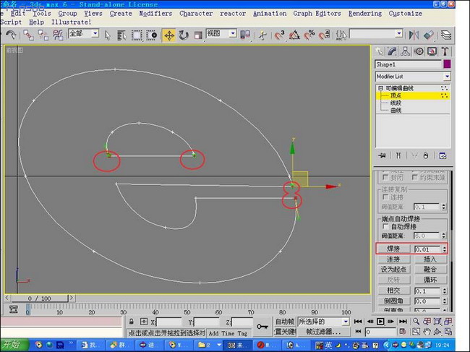Toggle absolute transform type-in mode

click(x=144, y=322)
